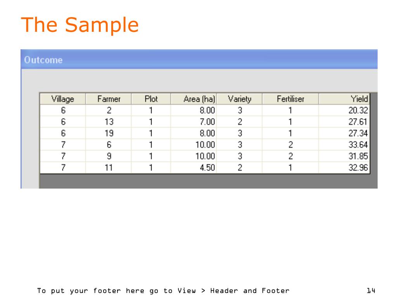Select the Plot column header

pyautogui.click(x=151, y=99)
